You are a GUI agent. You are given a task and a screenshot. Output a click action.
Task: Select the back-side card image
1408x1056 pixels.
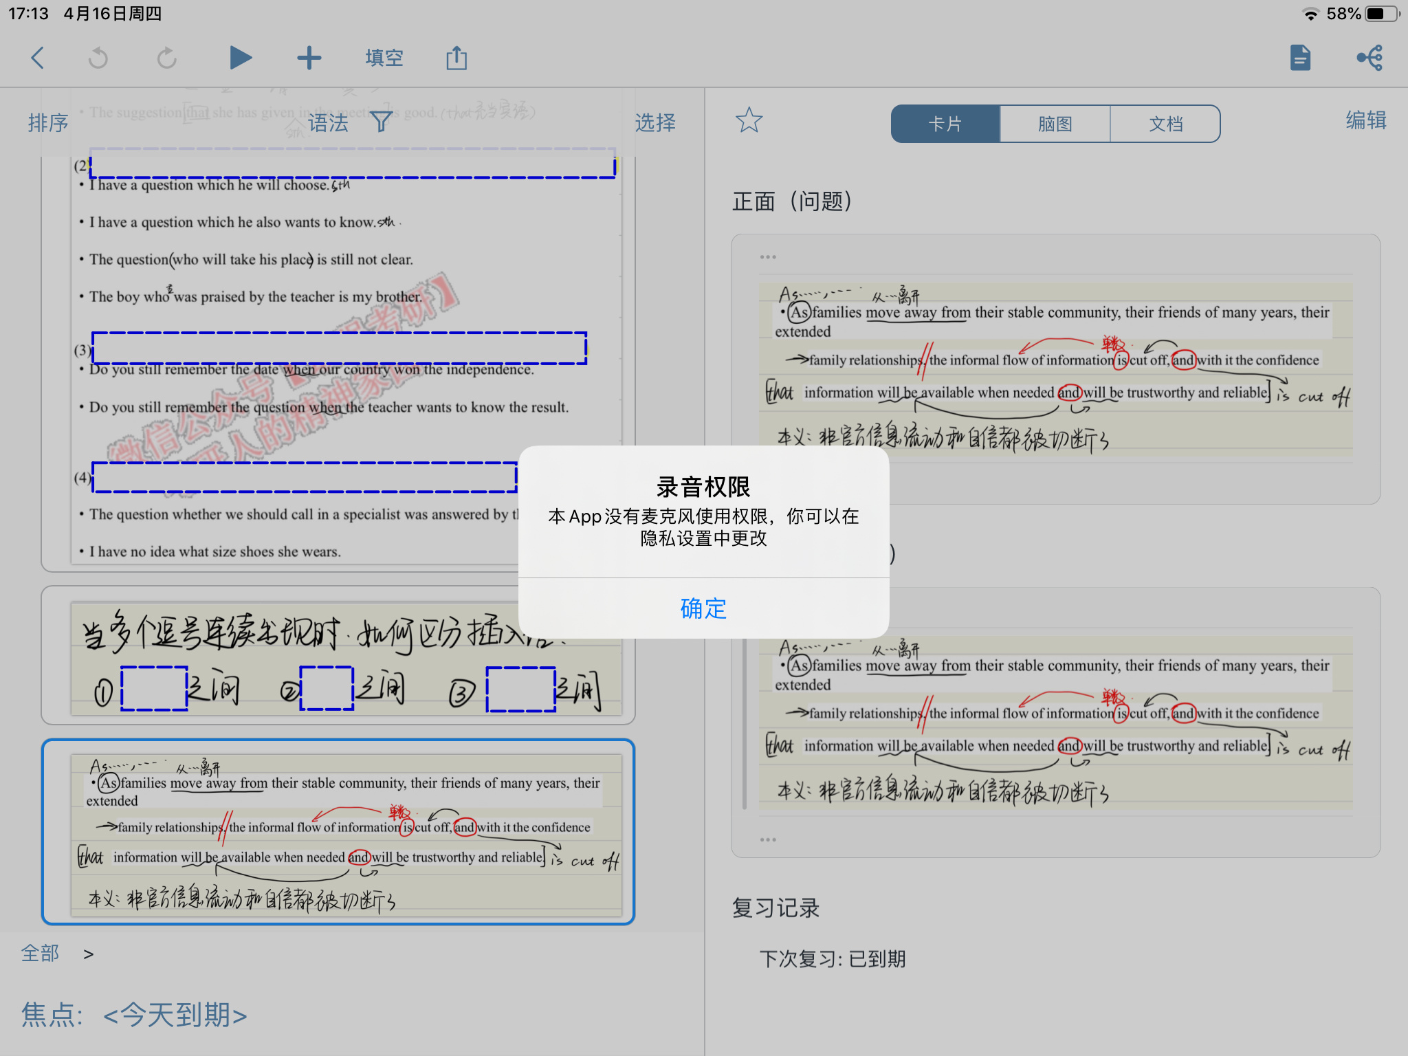tap(1056, 723)
